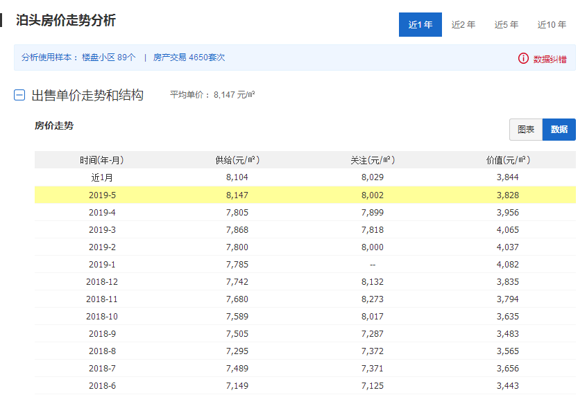Open the 近10年 range tab
This screenshot has height=404, width=587.
click(x=552, y=25)
